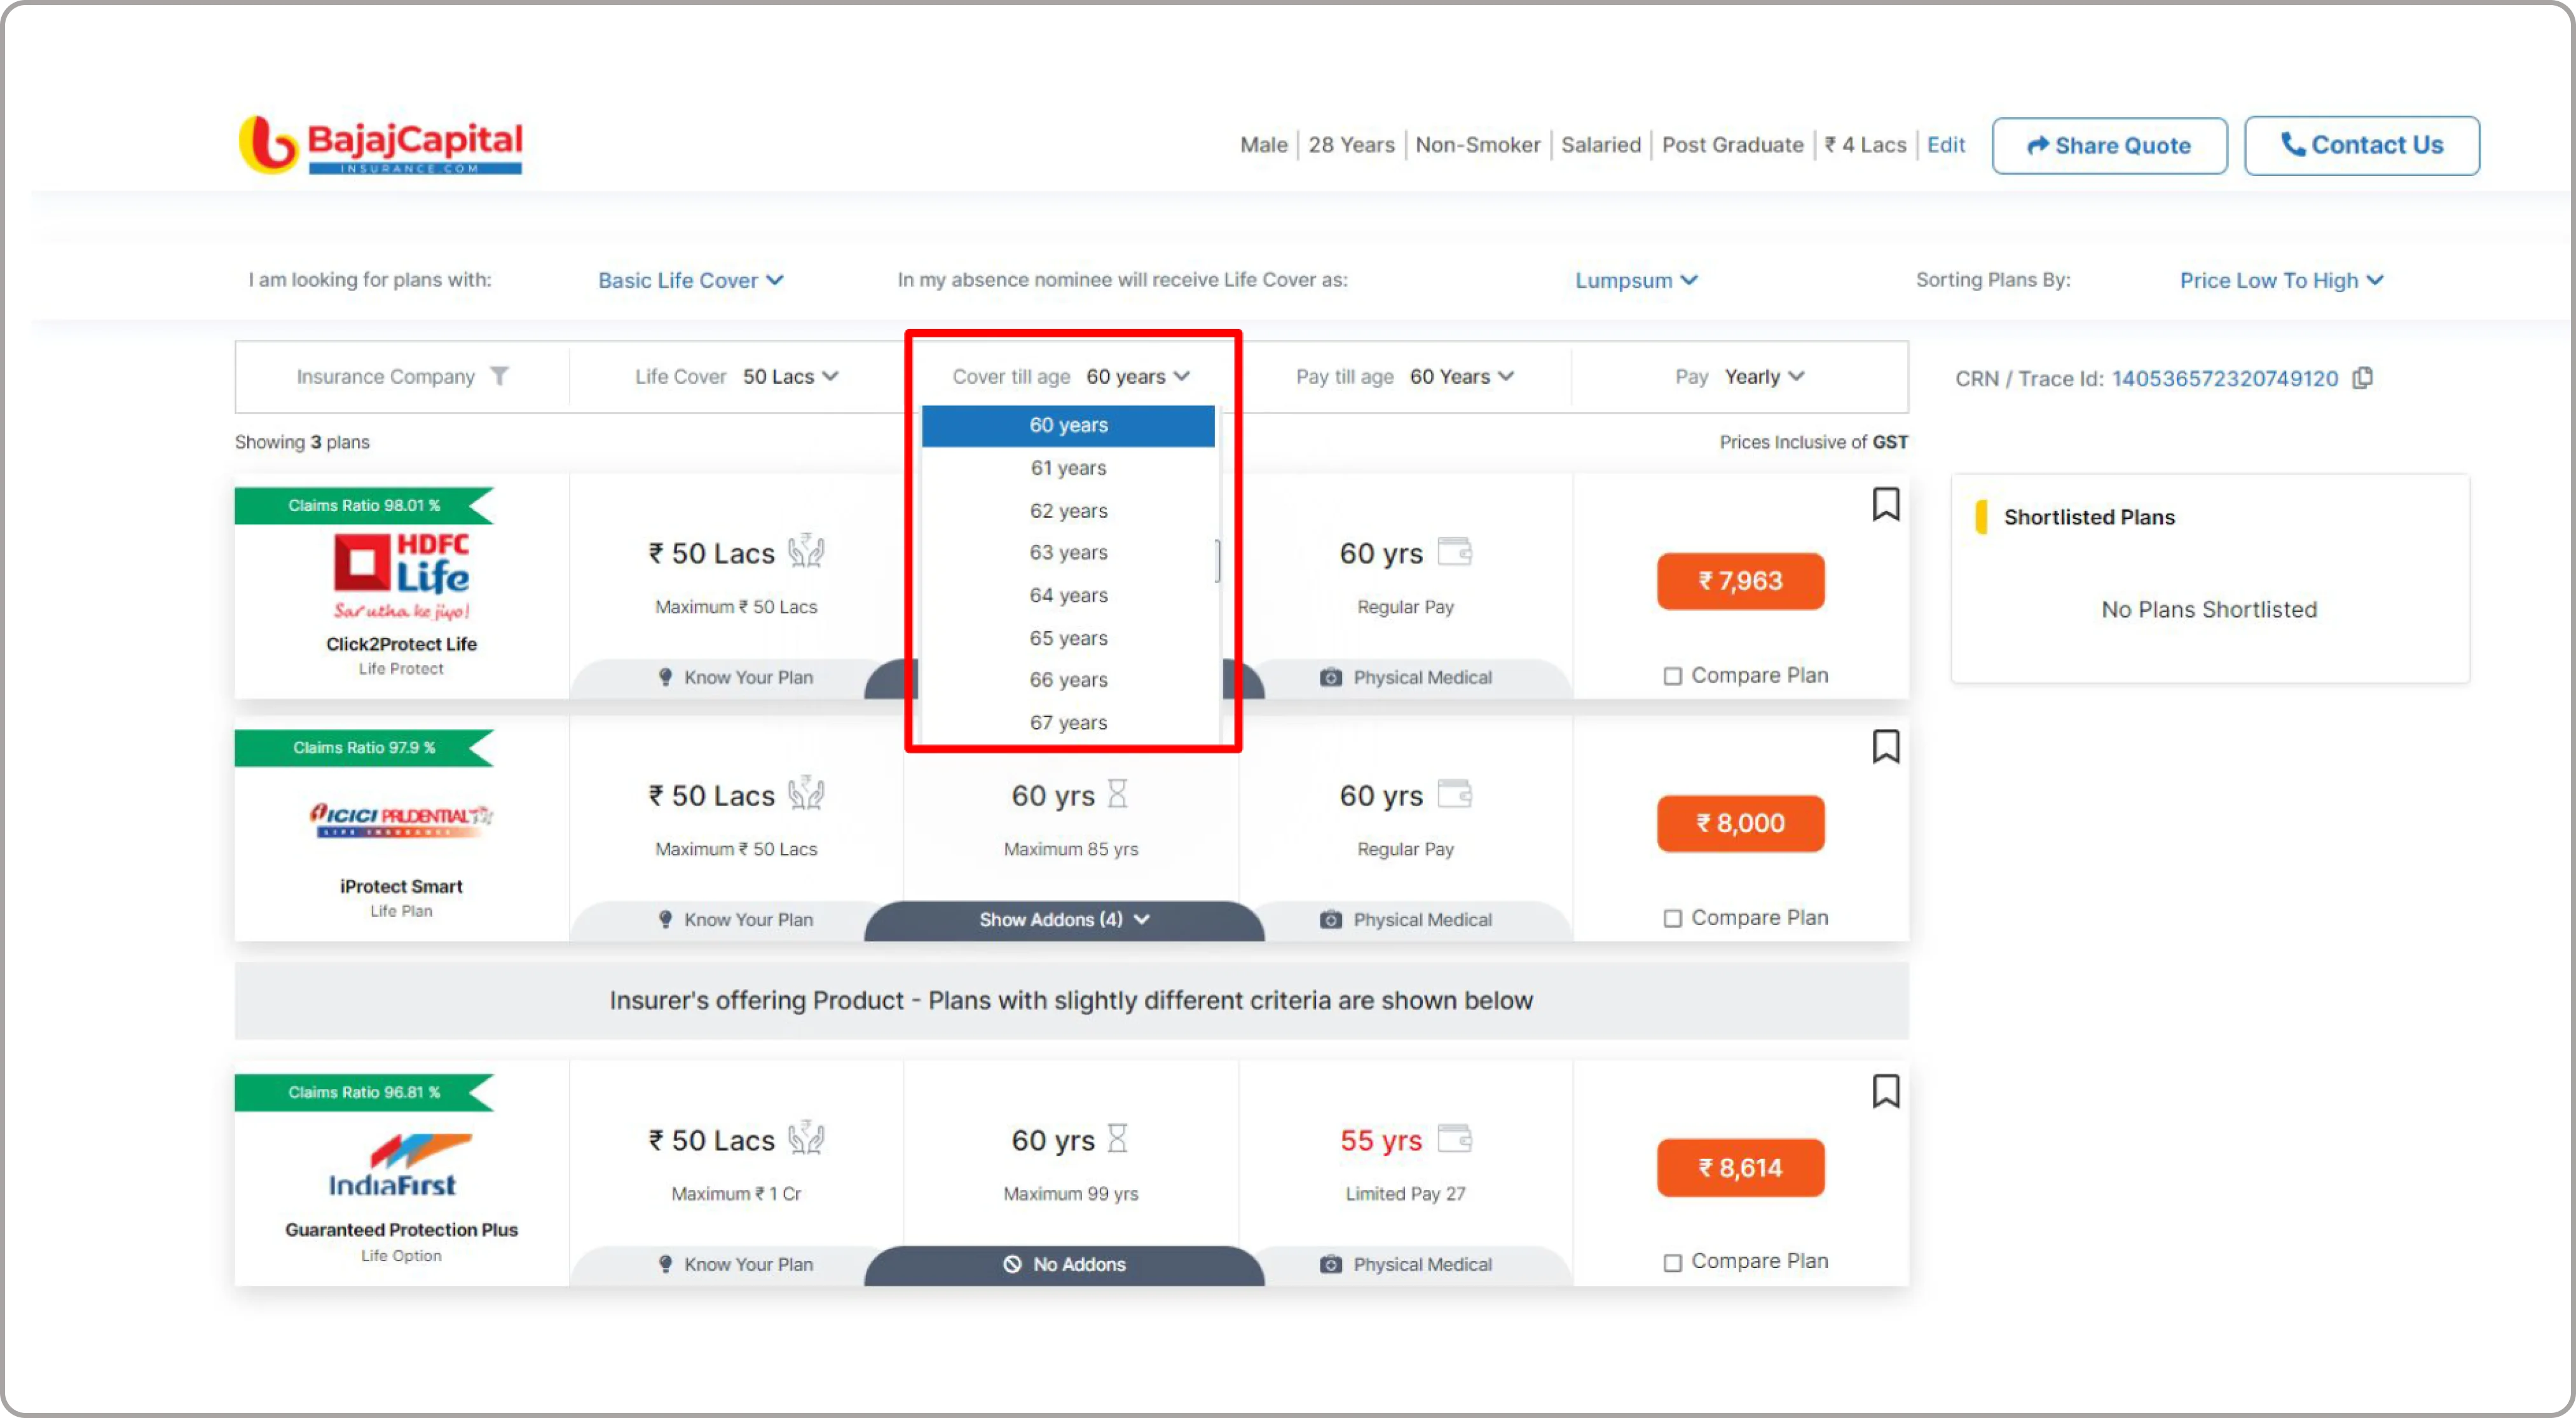Click Guaranteed Protection Plus plan name
Viewport: 2576px width, 1418px height.
coord(401,1230)
